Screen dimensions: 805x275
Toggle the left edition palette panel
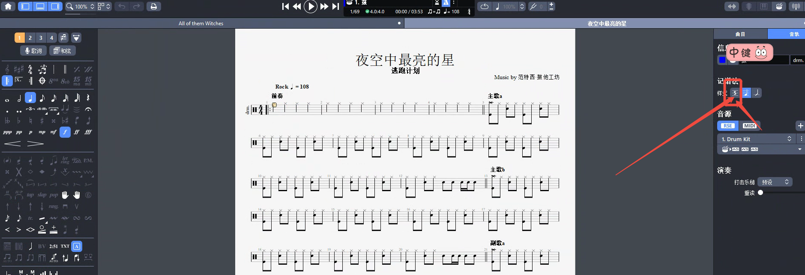tap(25, 6)
